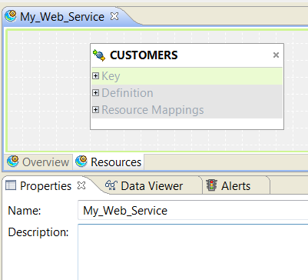
Task: Click the Alerts traffic light icon
Action: click(211, 185)
